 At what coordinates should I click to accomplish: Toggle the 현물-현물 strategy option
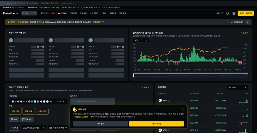15,111
